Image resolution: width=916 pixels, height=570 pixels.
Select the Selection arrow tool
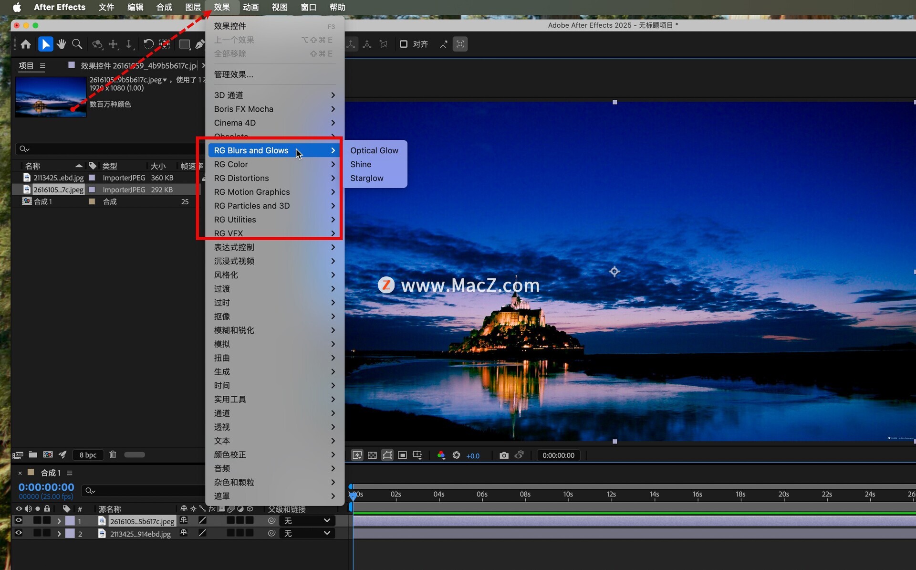(45, 44)
